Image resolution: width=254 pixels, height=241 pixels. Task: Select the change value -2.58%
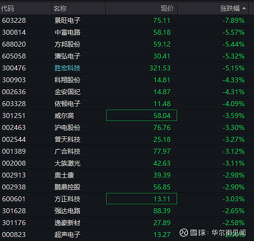coord(233,223)
